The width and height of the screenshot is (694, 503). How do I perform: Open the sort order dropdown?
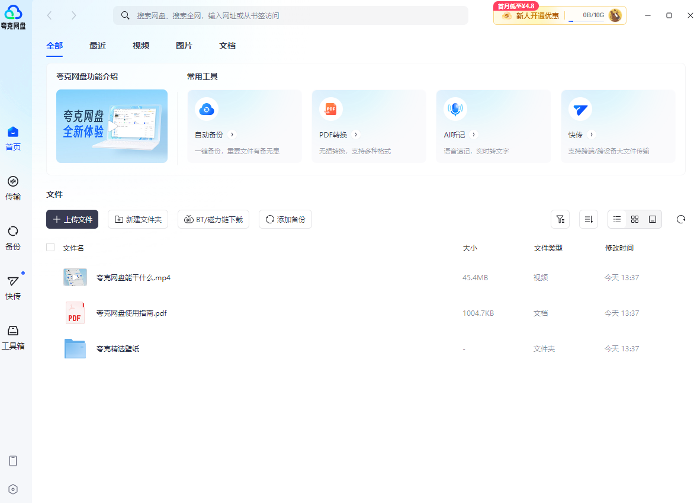click(589, 219)
